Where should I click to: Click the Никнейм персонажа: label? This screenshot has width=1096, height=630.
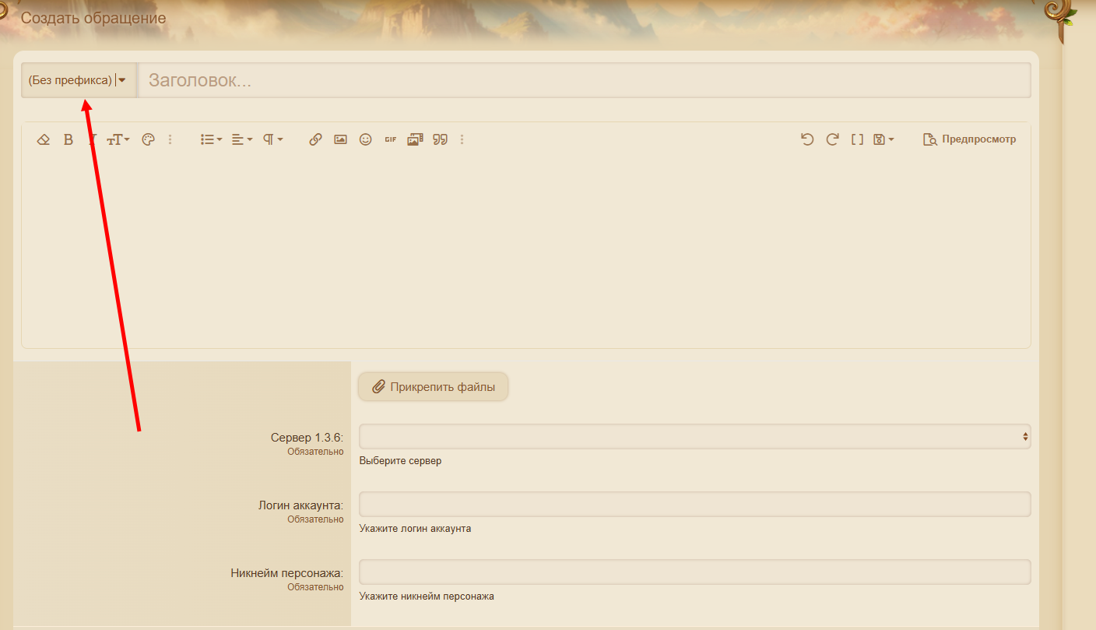point(287,573)
